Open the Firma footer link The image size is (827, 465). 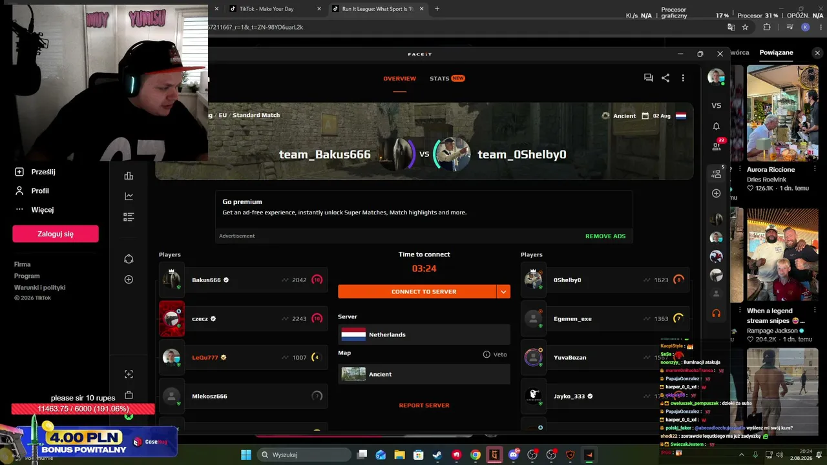pyautogui.click(x=23, y=264)
